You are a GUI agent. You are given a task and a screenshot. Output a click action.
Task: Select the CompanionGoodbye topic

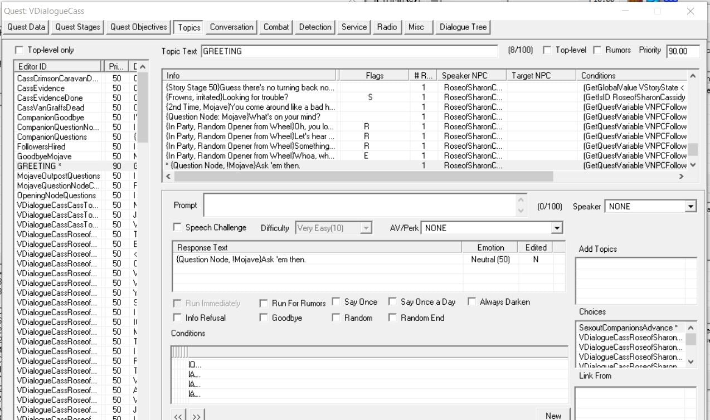51,117
